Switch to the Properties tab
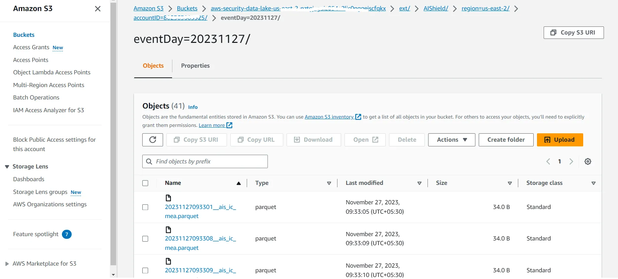 click(195, 66)
